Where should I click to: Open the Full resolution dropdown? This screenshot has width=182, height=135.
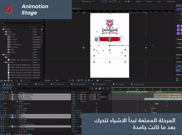coord(61,80)
